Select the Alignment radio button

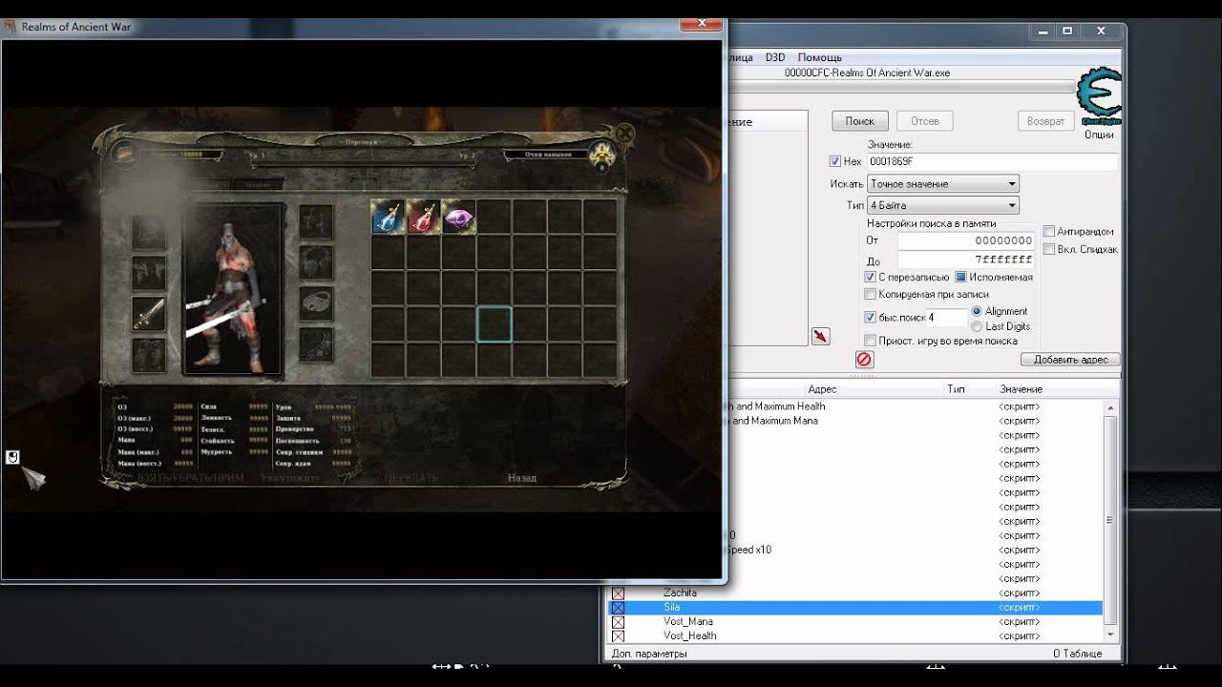[x=977, y=311]
